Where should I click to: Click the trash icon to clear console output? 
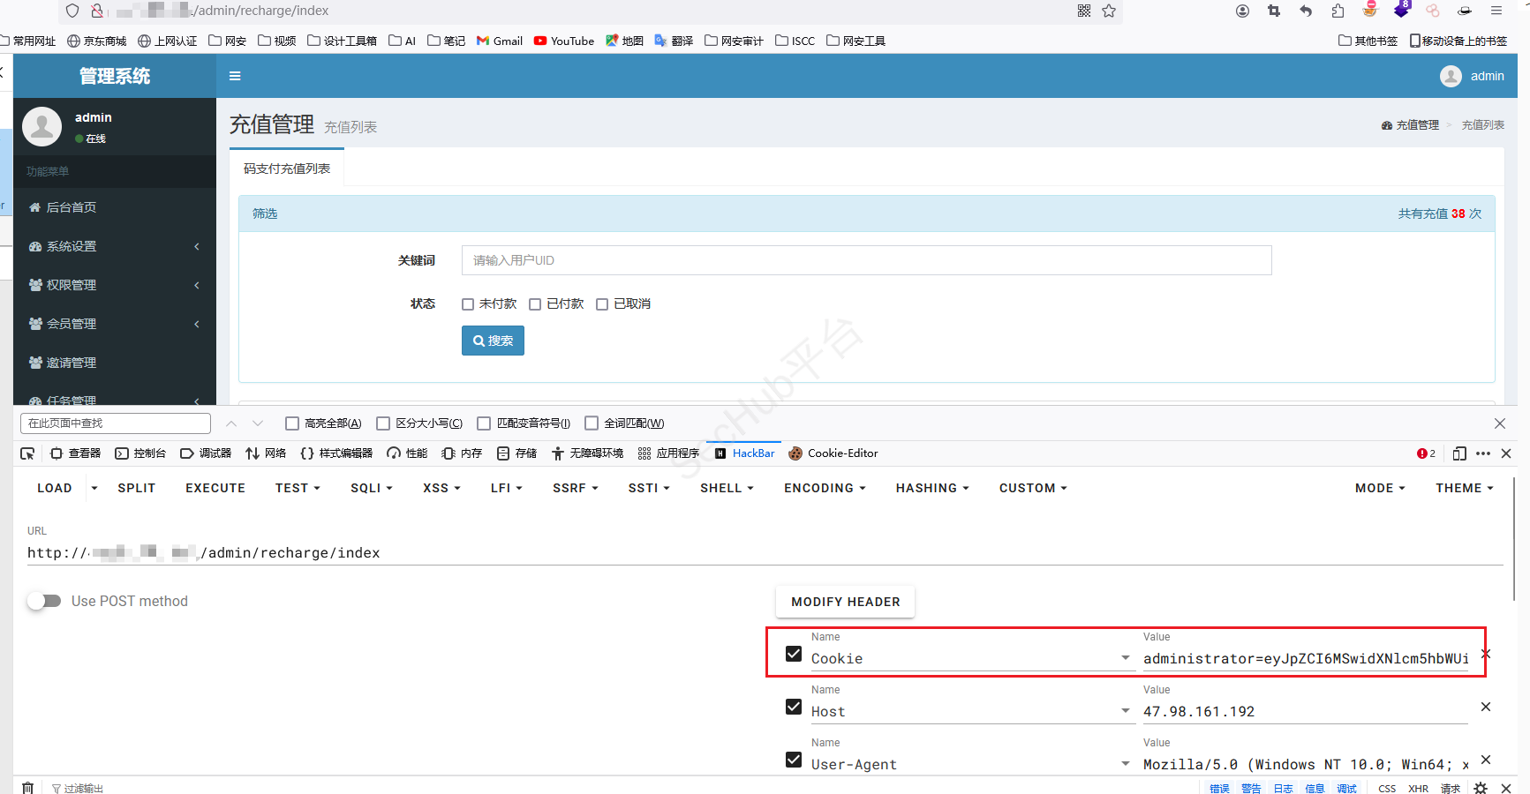pyautogui.click(x=27, y=788)
